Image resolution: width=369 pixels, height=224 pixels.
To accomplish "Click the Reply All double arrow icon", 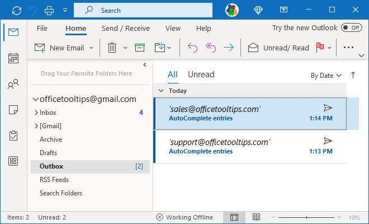I will 211,48.
